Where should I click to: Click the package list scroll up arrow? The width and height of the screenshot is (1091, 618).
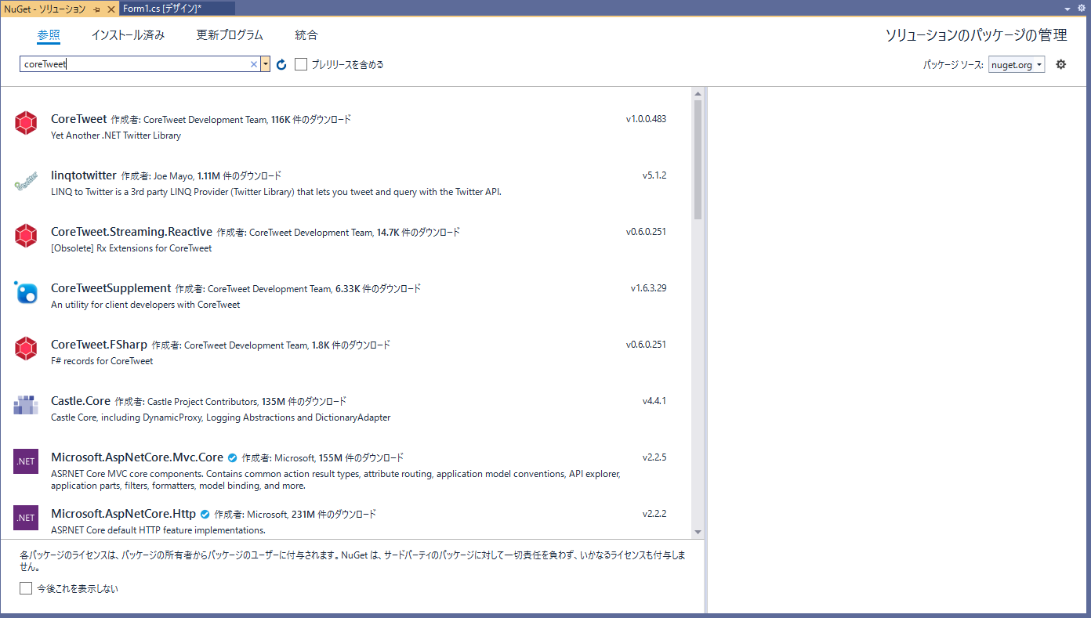click(x=698, y=94)
